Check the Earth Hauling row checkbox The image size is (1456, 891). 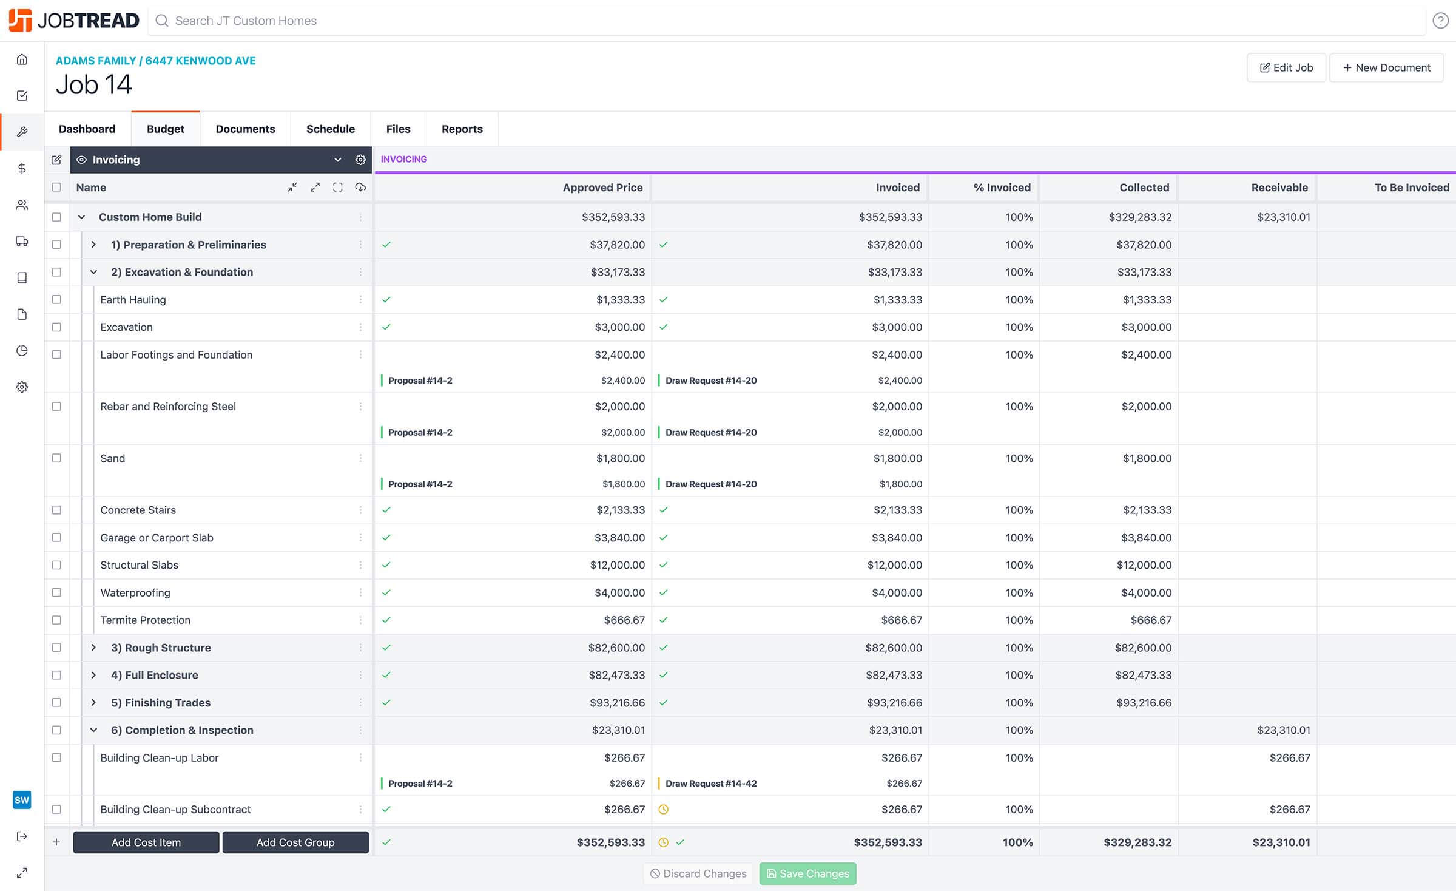tap(56, 300)
